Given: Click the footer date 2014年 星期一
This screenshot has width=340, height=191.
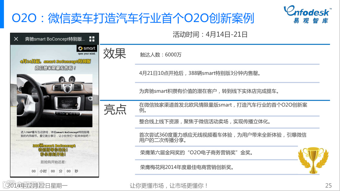Looking at the screenshot, I should point(37,186).
